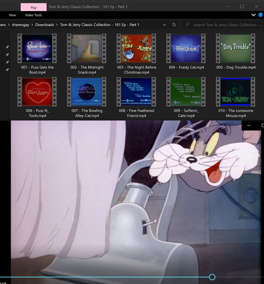Click the topmost pin icon in sidebar
The height and width of the screenshot is (284, 264).
(7, 47)
